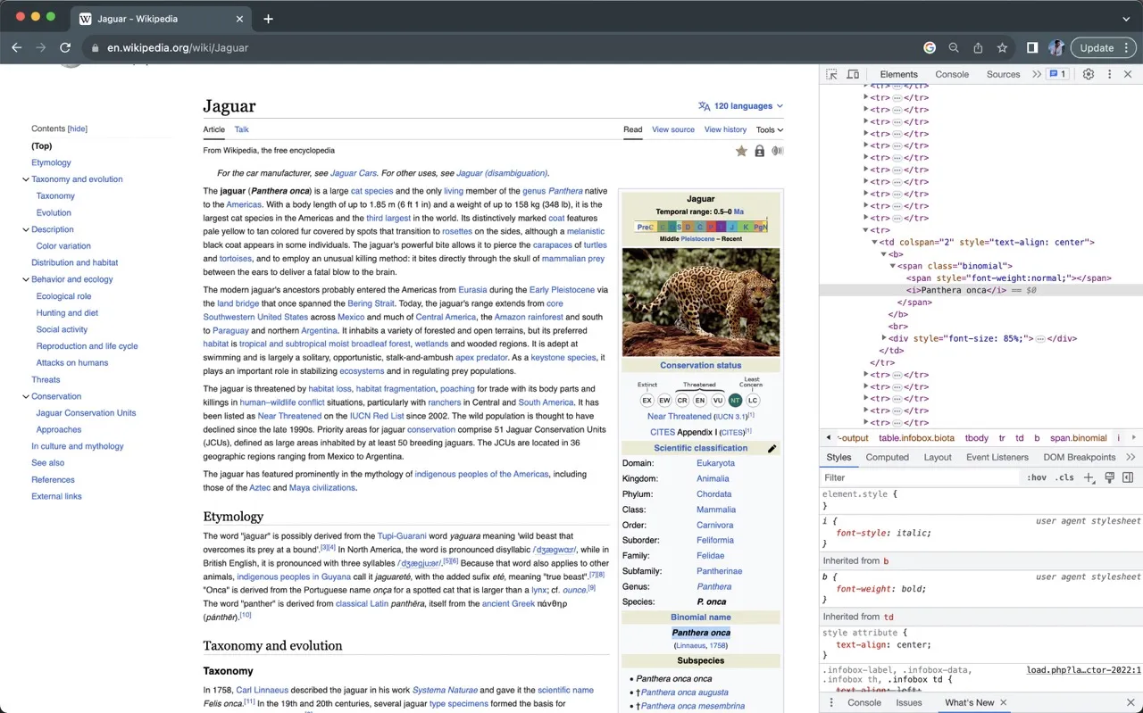Click the padlock protection icon

(759, 152)
